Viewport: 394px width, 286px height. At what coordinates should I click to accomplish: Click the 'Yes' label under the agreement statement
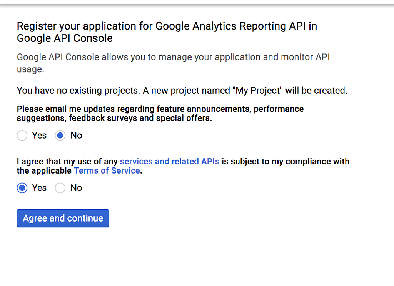tap(39, 188)
